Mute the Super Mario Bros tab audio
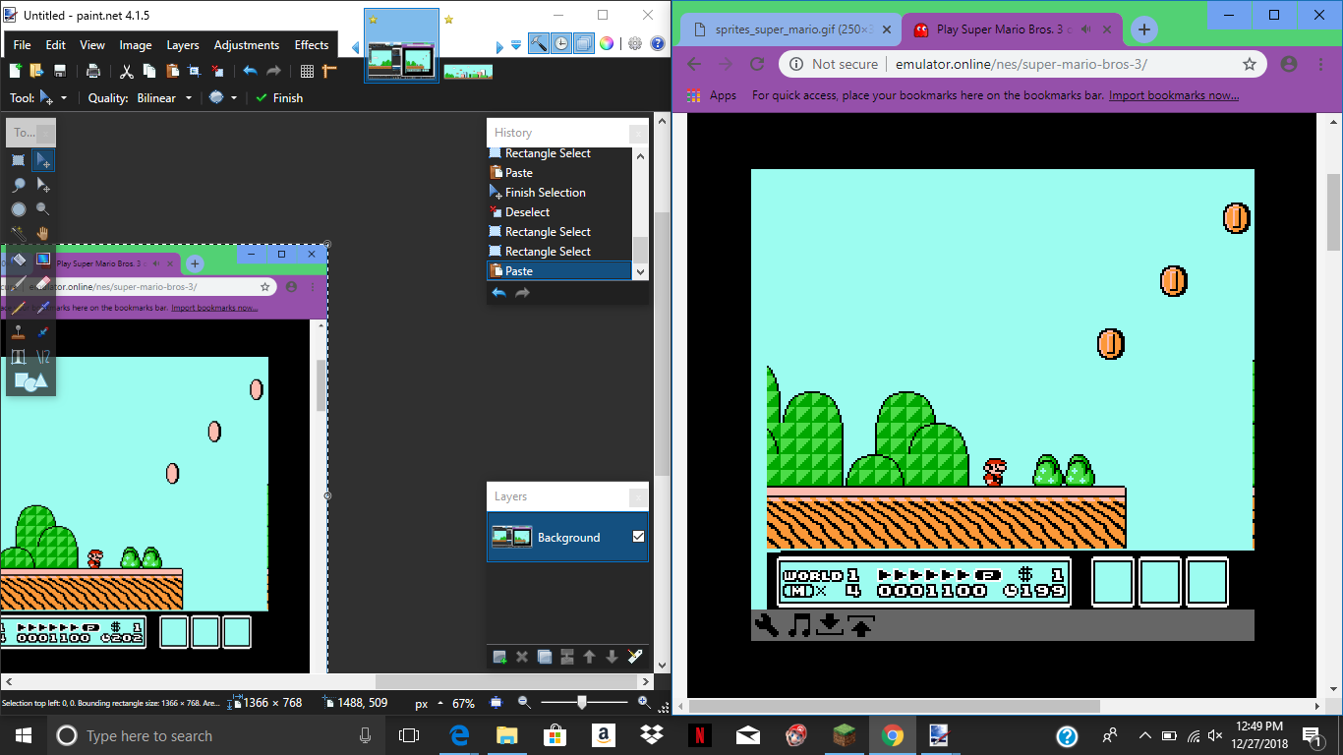Viewport: 1343px width, 755px height. pos(1086,29)
